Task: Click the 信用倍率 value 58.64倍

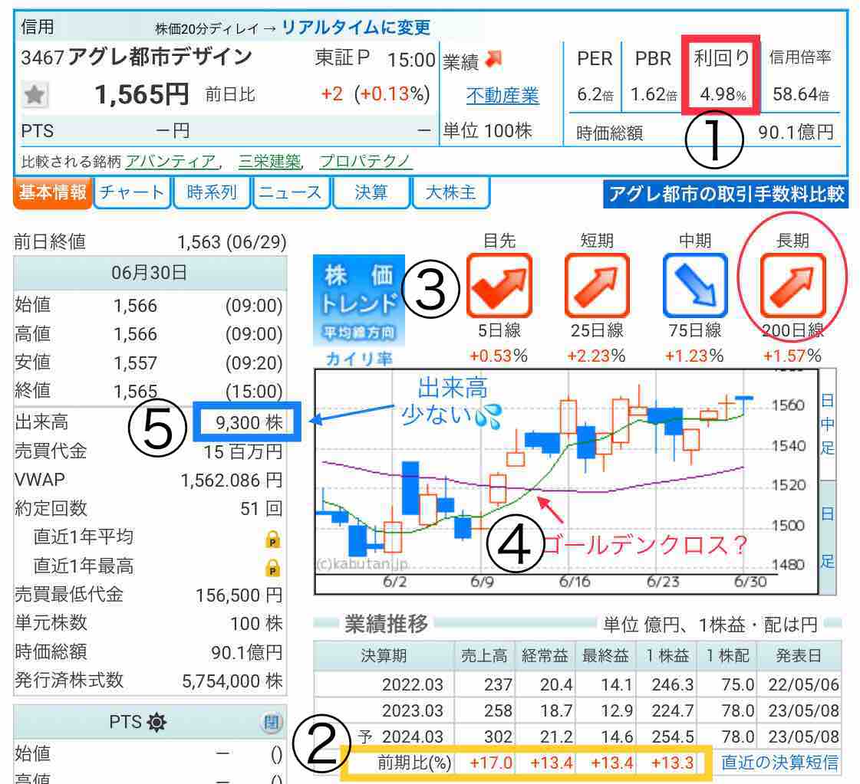Action: (801, 94)
